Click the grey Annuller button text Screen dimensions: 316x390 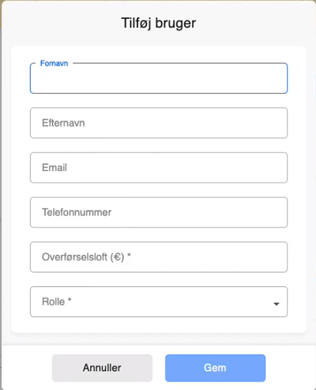click(102, 368)
